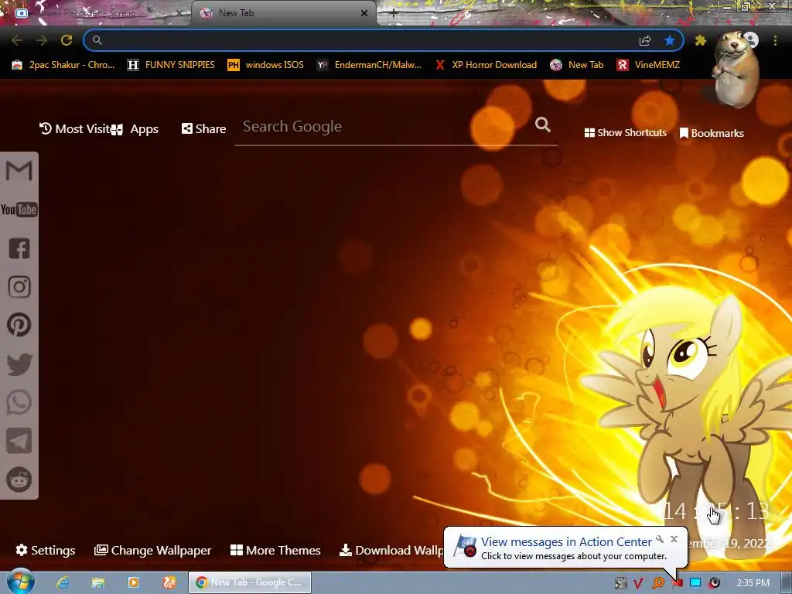Image resolution: width=792 pixels, height=594 pixels.
Task: Open Windows Media Player from taskbar
Action: [x=133, y=582]
